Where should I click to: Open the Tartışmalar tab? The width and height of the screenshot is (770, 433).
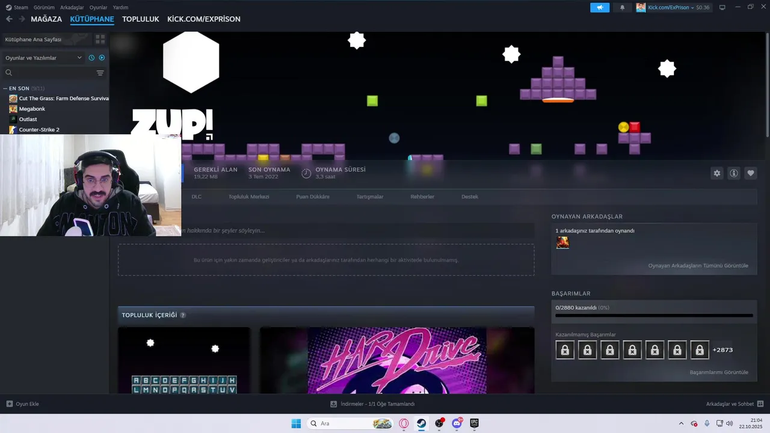(370, 197)
